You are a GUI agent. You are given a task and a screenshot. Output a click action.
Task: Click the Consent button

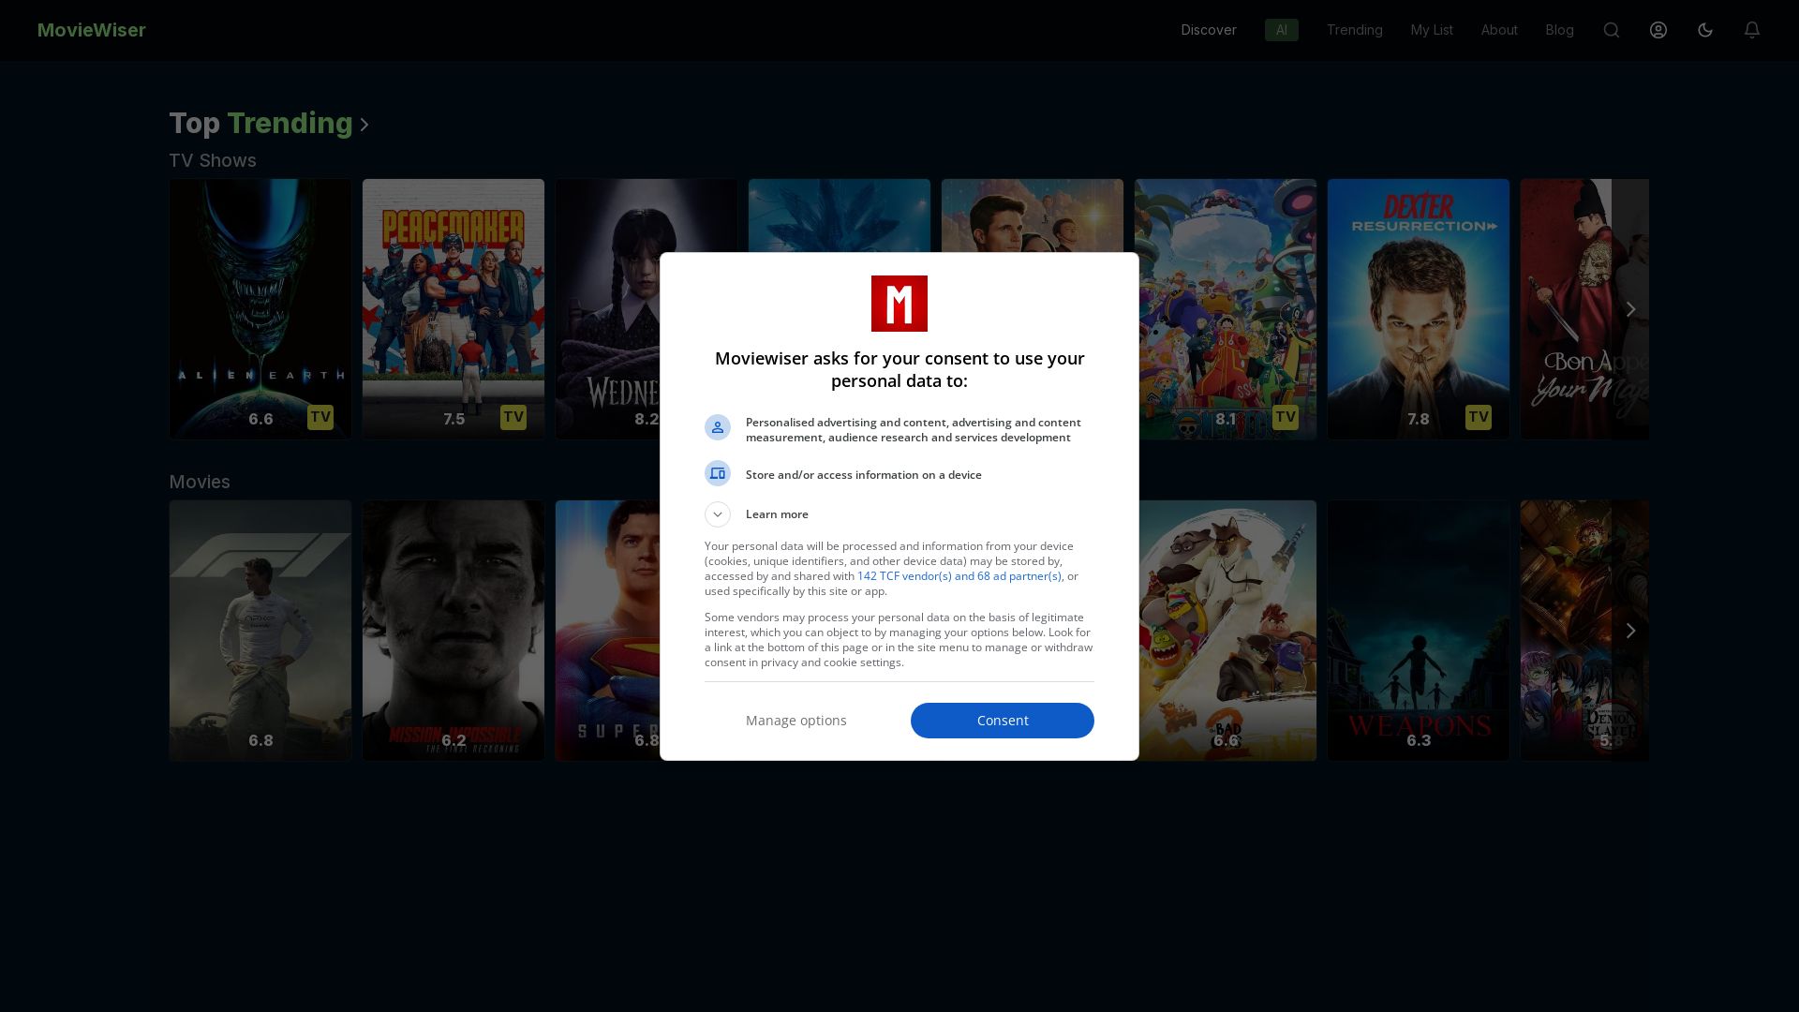pyautogui.click(x=1002, y=720)
